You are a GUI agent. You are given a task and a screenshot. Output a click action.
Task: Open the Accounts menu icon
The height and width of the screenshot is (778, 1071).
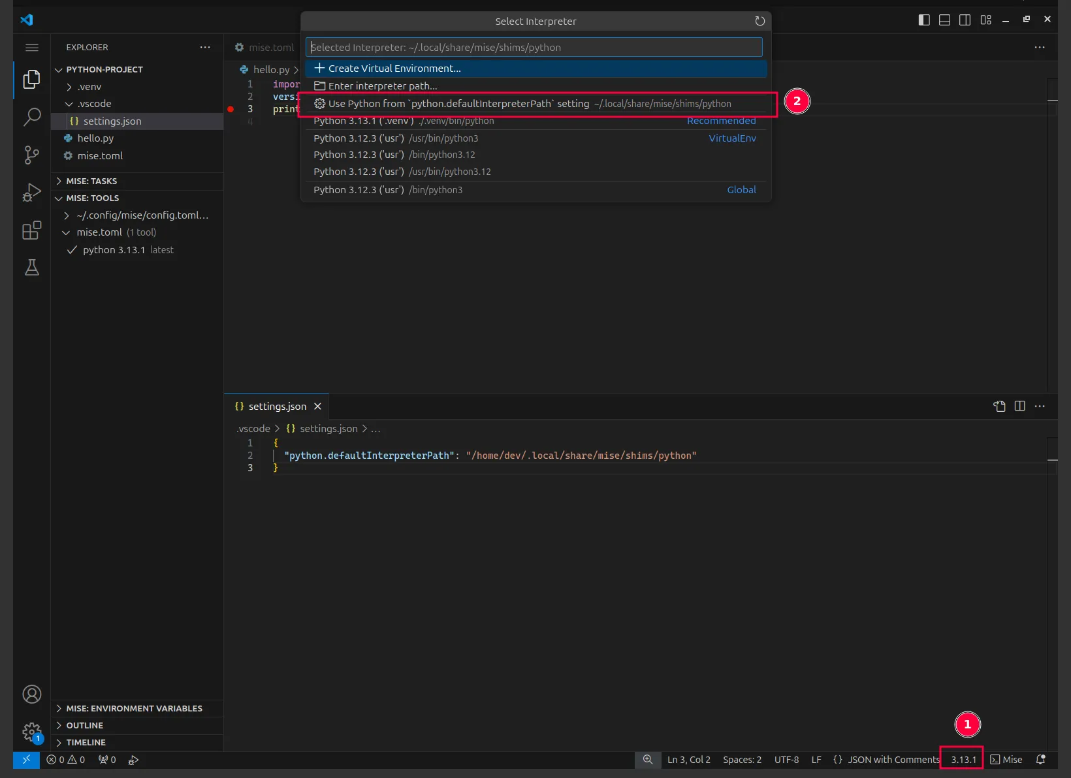(x=31, y=694)
